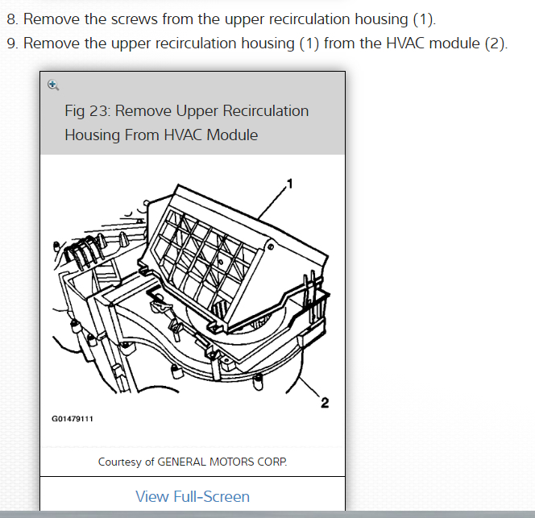The height and width of the screenshot is (518, 535).
Task: Click the G01479111 figure code
Action: (x=73, y=419)
